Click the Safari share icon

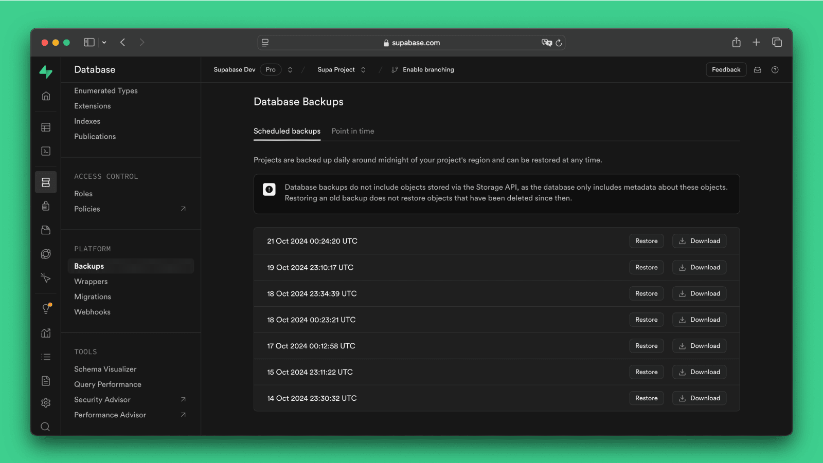pos(736,42)
